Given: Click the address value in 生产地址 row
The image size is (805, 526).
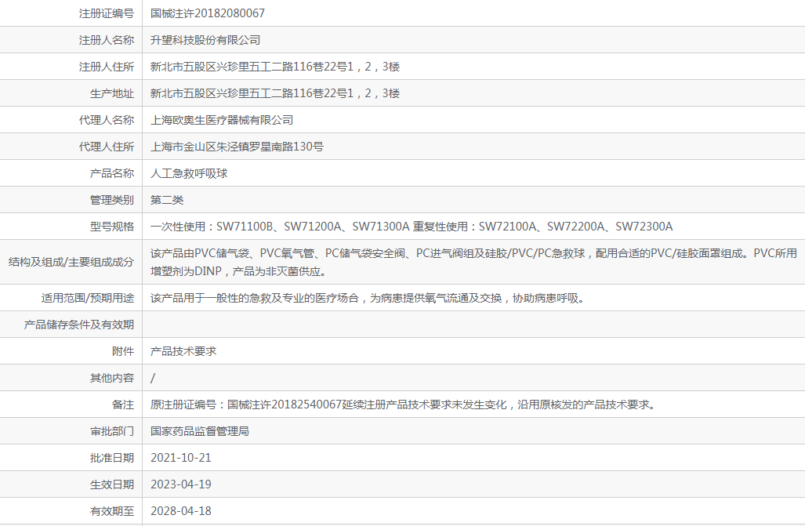Looking at the screenshot, I should [274, 93].
